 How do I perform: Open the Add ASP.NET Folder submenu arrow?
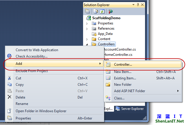point(178,91)
